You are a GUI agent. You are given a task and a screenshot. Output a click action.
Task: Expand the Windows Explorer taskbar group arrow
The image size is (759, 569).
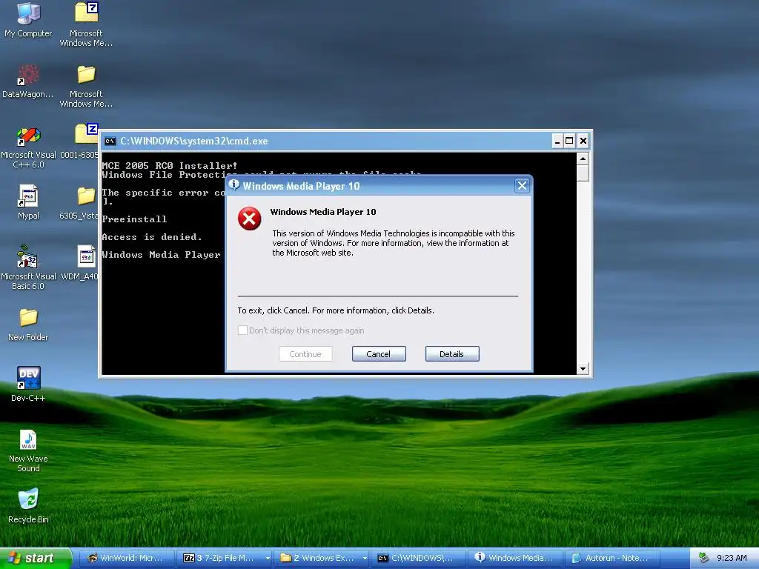[365, 558]
